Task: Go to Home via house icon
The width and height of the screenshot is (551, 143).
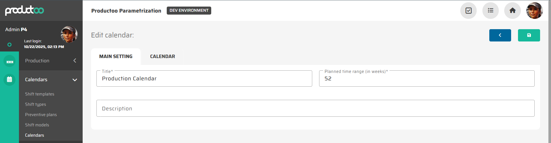Action: (512, 11)
